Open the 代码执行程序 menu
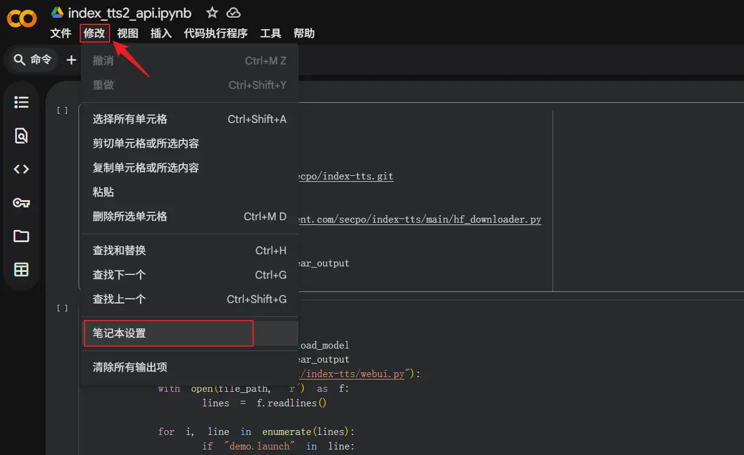 point(216,33)
